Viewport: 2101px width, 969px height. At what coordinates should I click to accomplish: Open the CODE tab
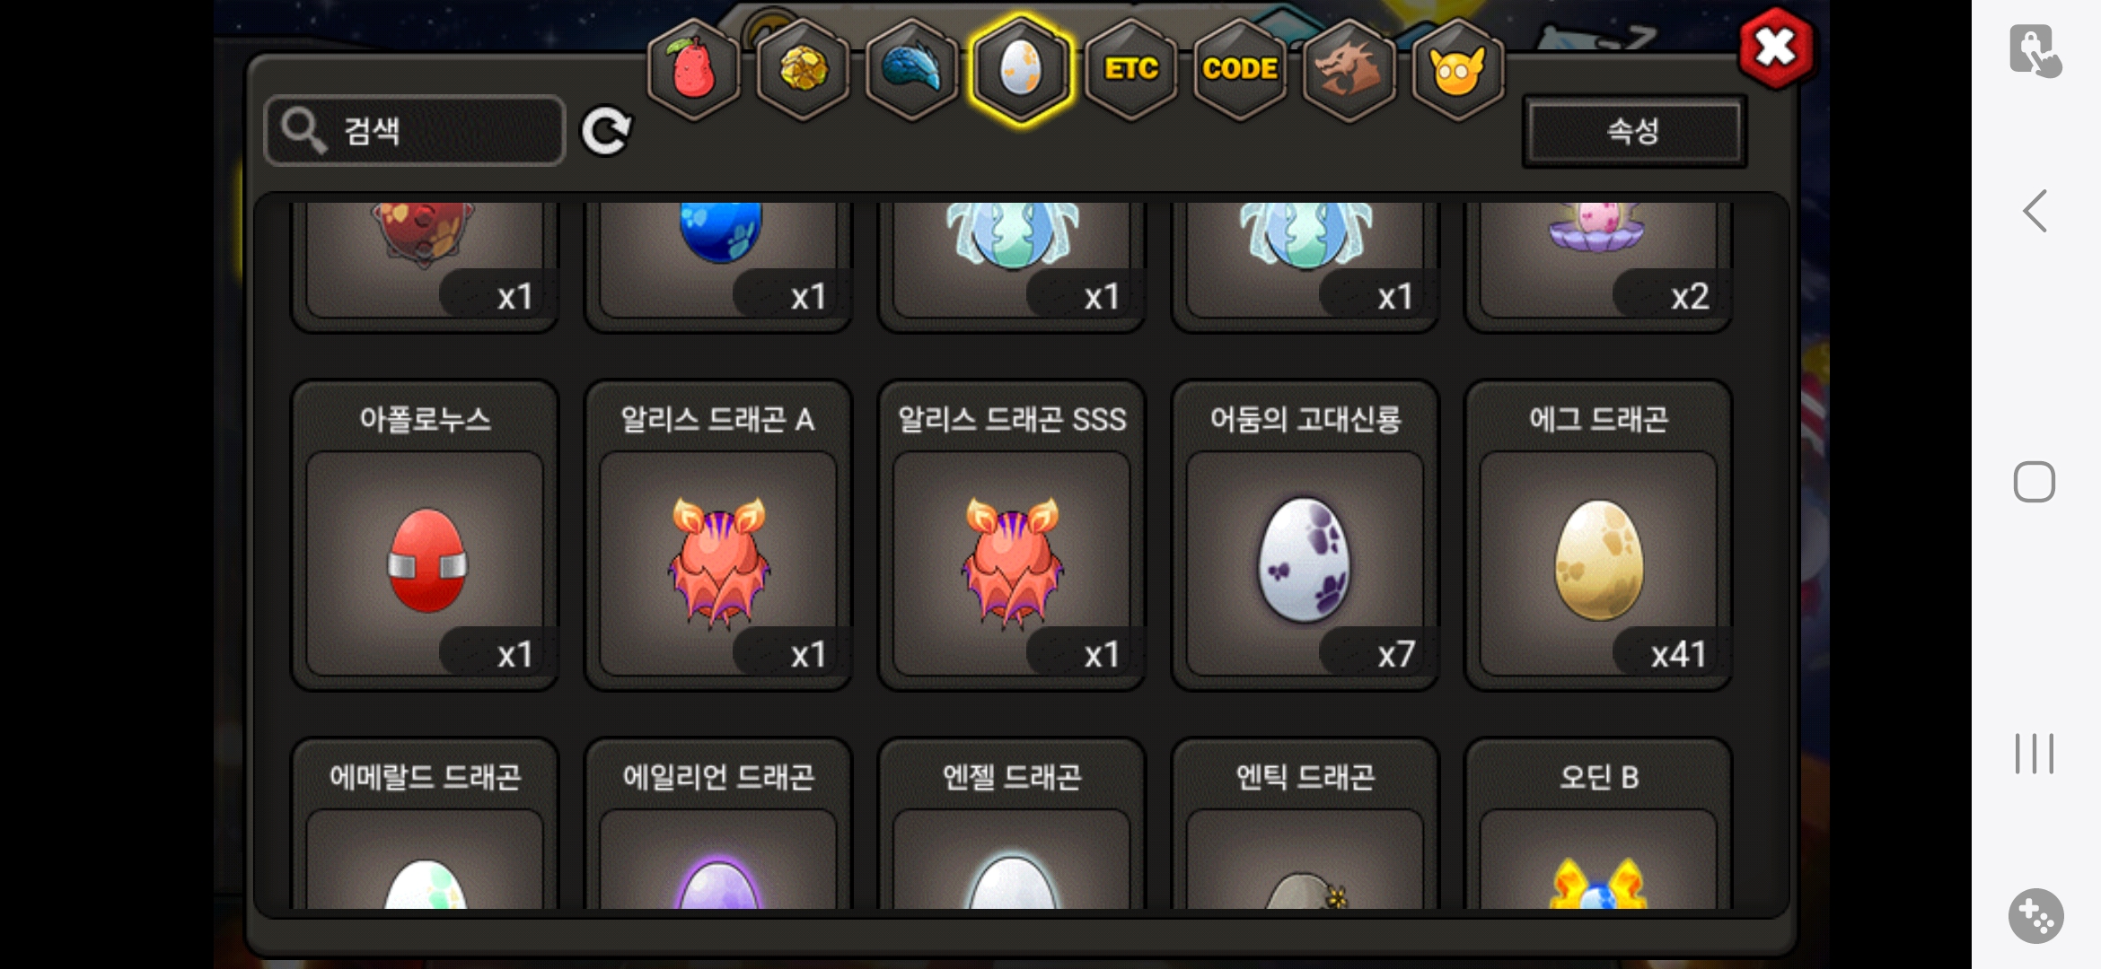pyautogui.click(x=1240, y=69)
